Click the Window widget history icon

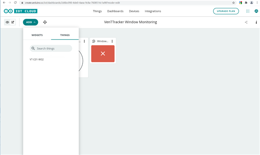(94, 41)
